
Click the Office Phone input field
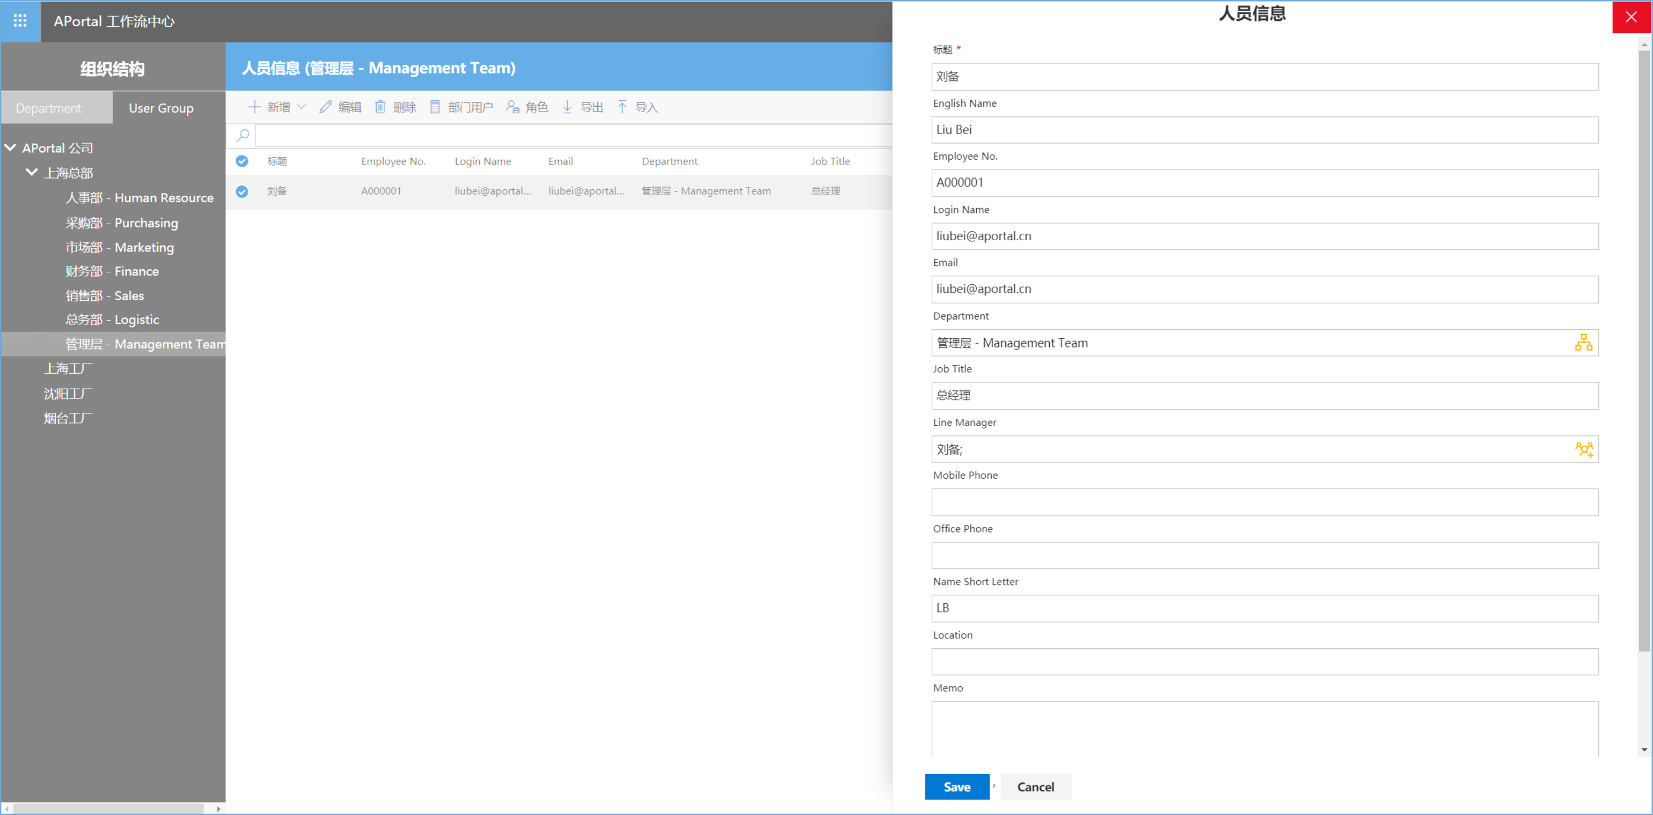[x=1265, y=555]
